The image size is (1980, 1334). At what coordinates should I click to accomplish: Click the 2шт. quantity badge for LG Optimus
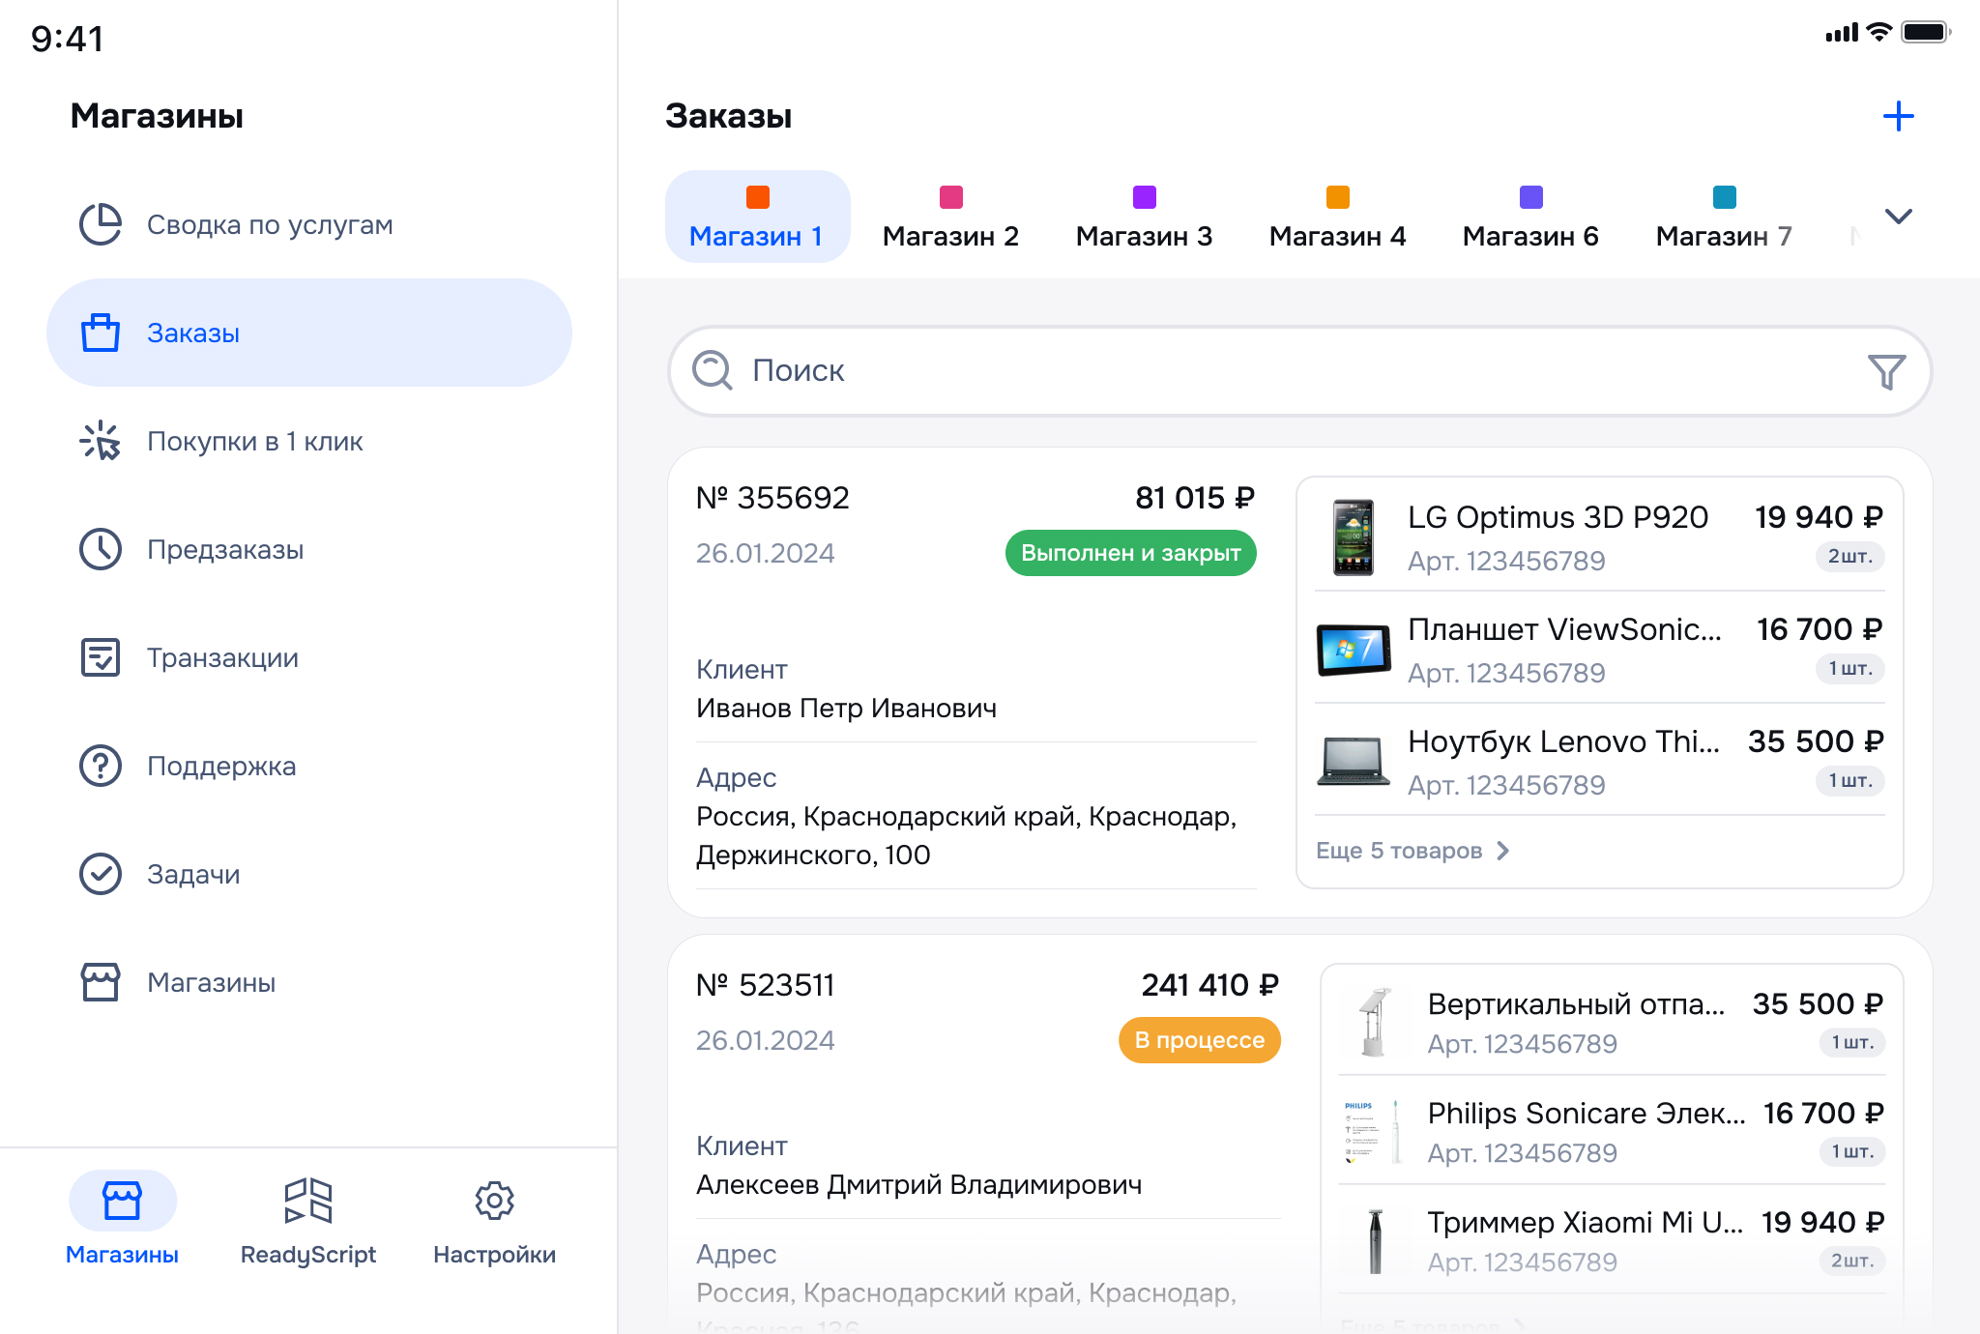1850,556
